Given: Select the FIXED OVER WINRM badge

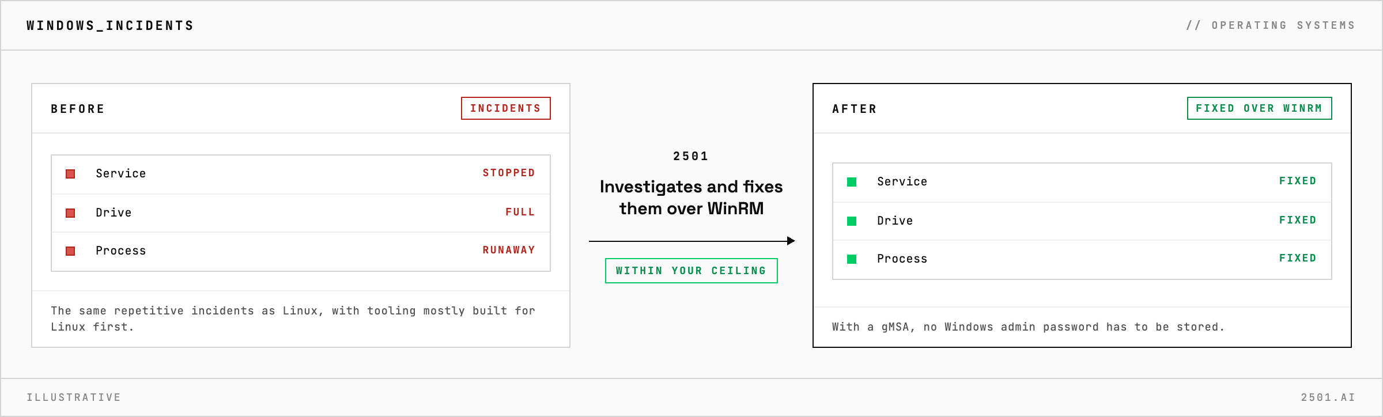Looking at the screenshot, I should (x=1259, y=108).
